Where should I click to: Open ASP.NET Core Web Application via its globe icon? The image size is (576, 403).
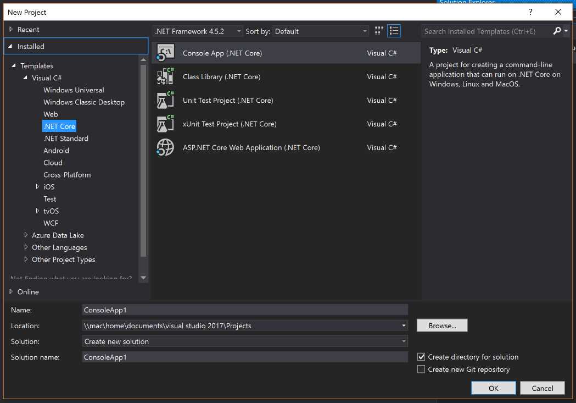pos(165,147)
